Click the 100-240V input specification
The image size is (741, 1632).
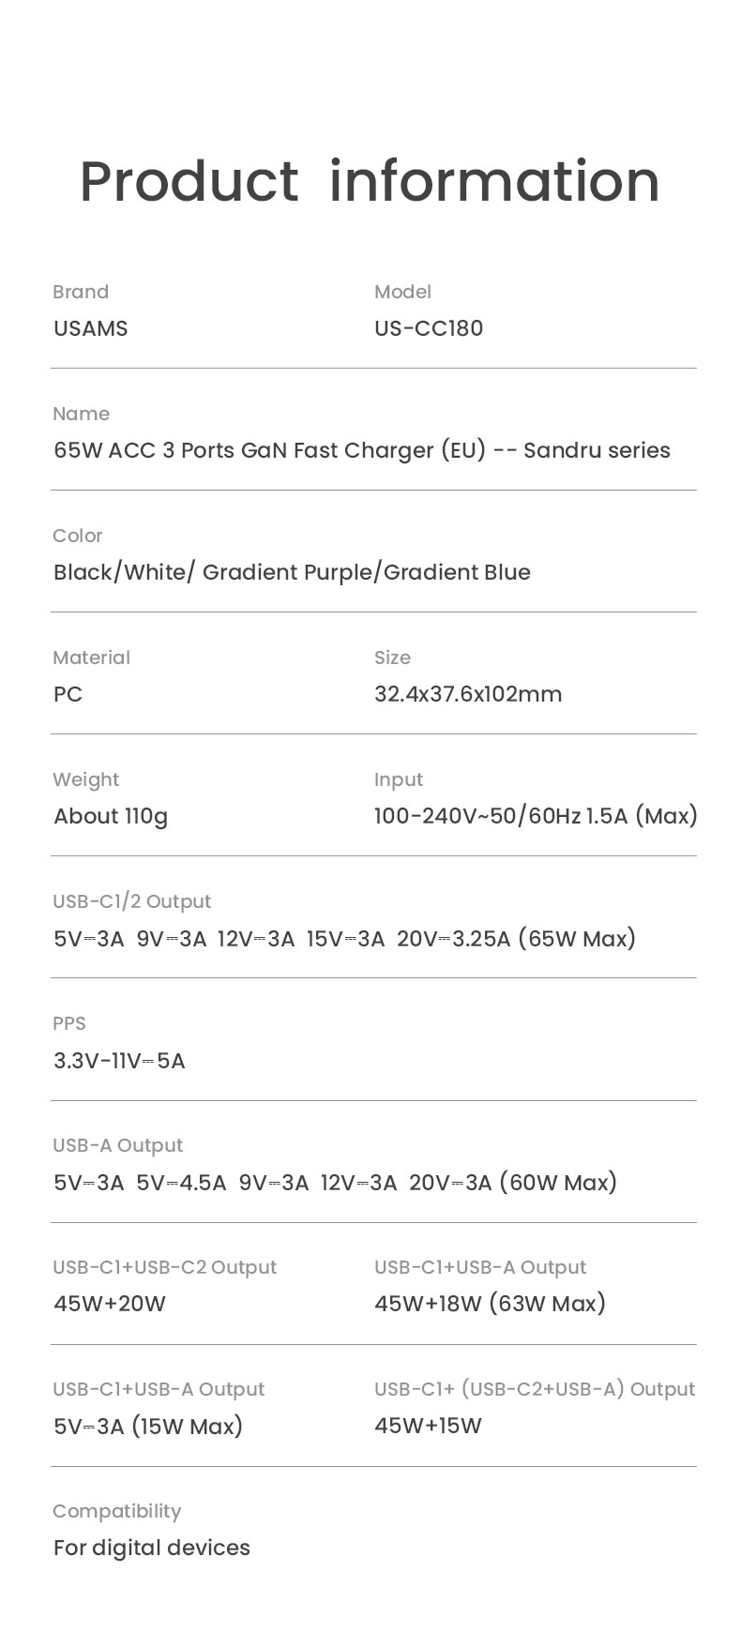(x=536, y=816)
